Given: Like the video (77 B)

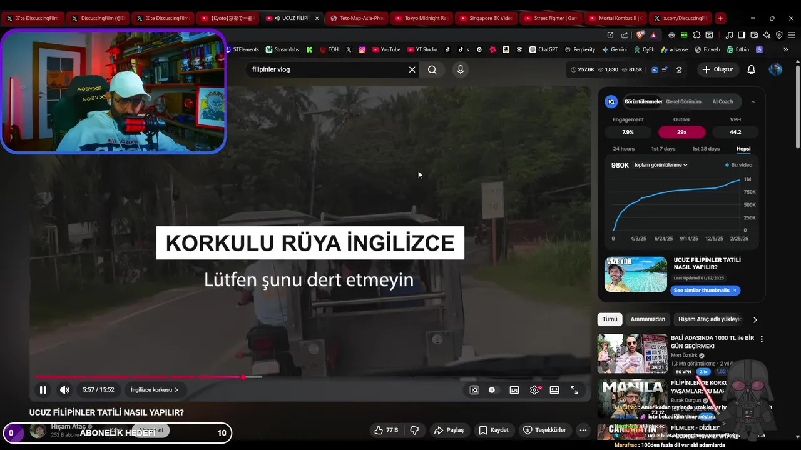Looking at the screenshot, I should click(x=386, y=430).
